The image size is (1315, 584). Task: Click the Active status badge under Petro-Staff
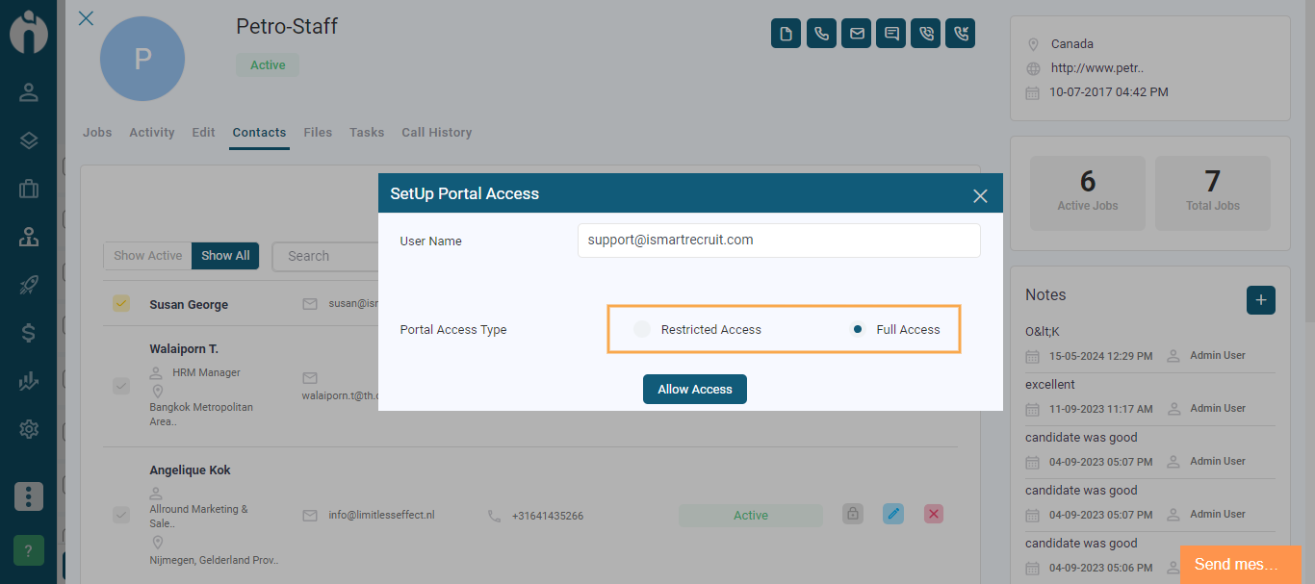pos(268,65)
